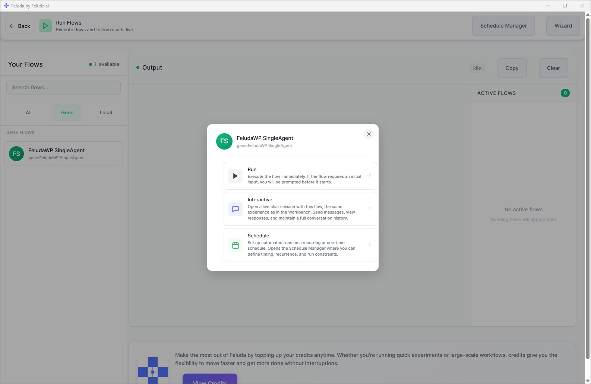591x384 pixels.
Task: Expand the Run option chevron
Action: 369,176
